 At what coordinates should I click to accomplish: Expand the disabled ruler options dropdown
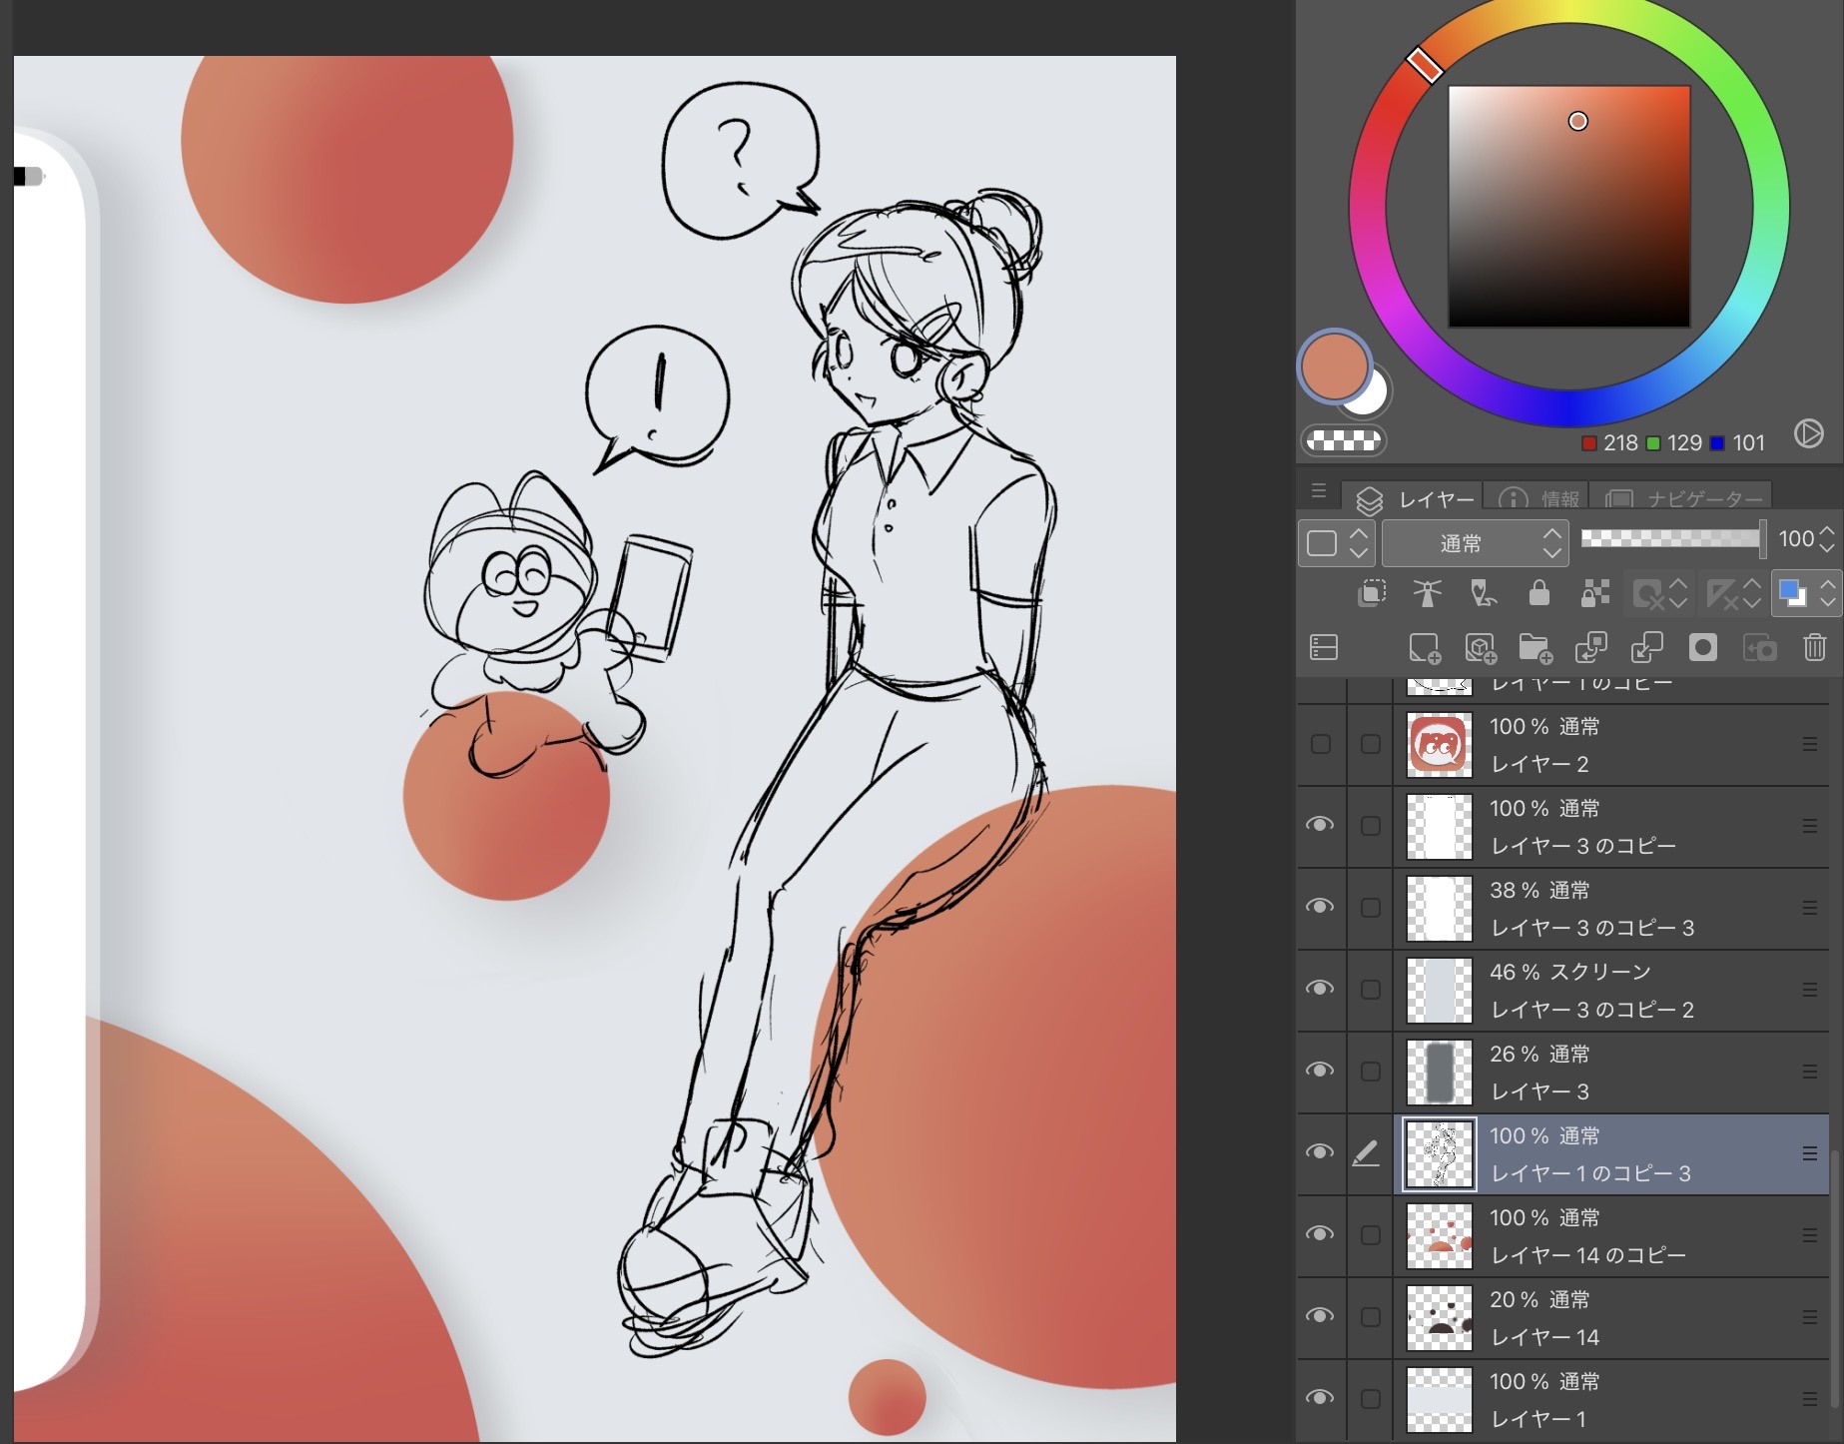coord(1752,594)
